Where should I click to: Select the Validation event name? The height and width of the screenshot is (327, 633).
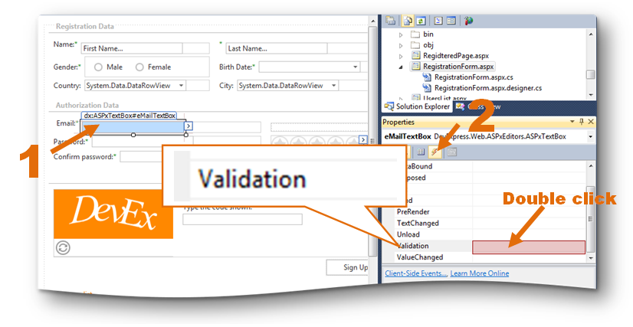click(412, 246)
